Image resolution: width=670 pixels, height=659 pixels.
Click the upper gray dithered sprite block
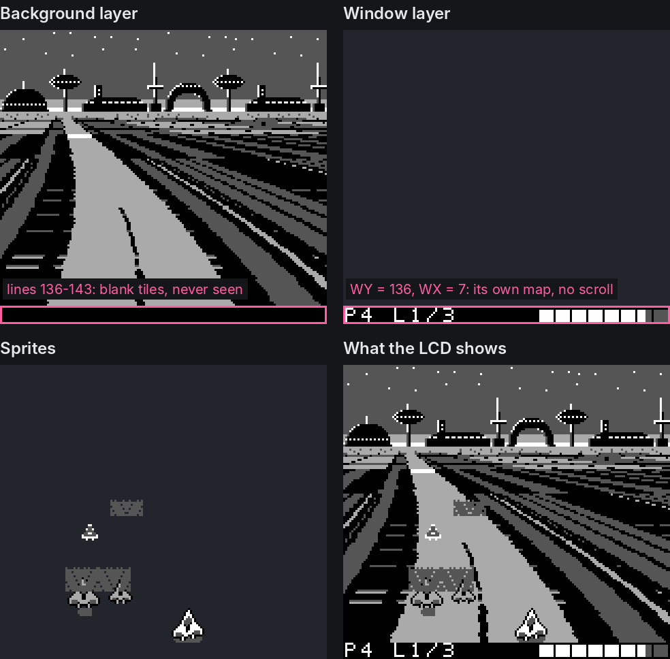click(127, 508)
